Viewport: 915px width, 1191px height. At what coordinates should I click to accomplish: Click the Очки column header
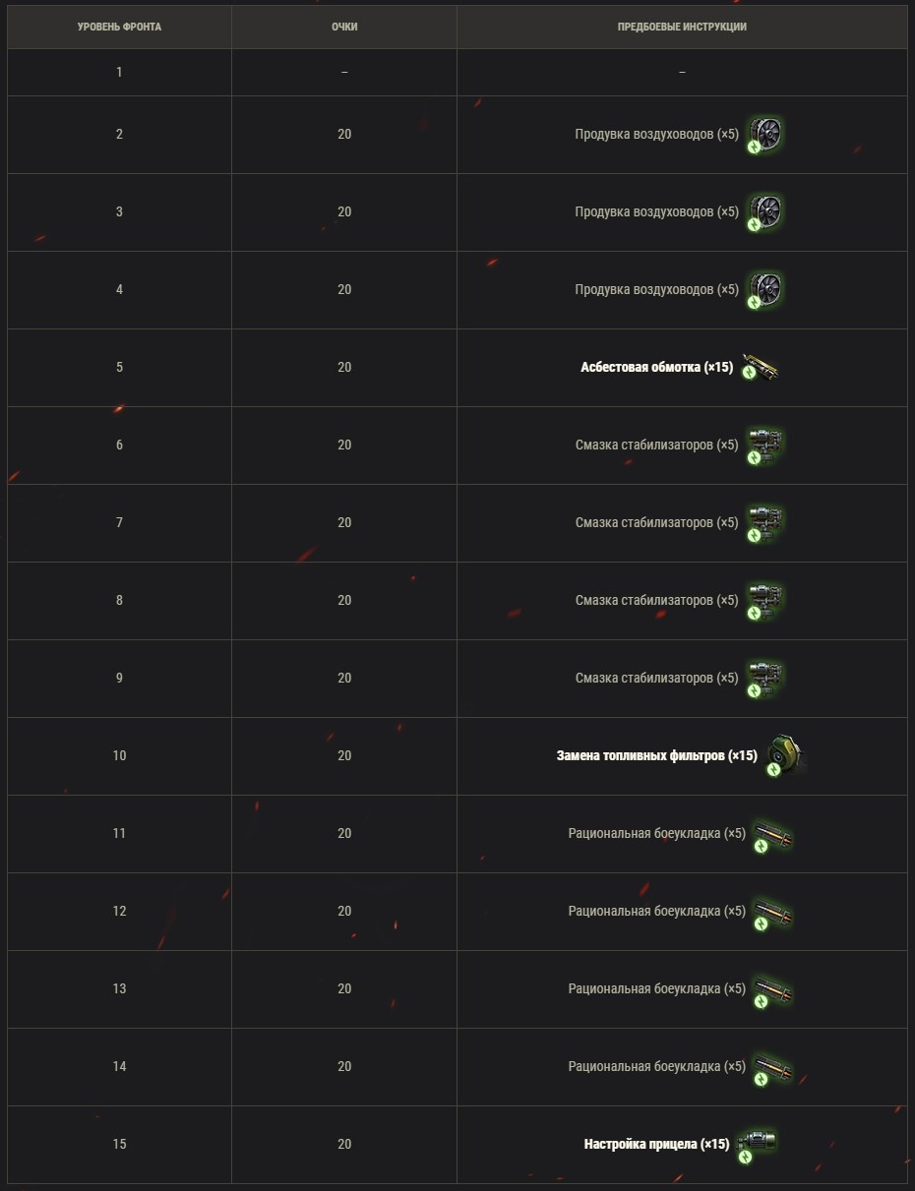coord(344,28)
